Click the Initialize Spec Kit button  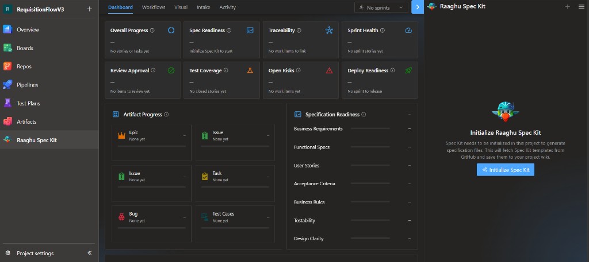coord(506,170)
